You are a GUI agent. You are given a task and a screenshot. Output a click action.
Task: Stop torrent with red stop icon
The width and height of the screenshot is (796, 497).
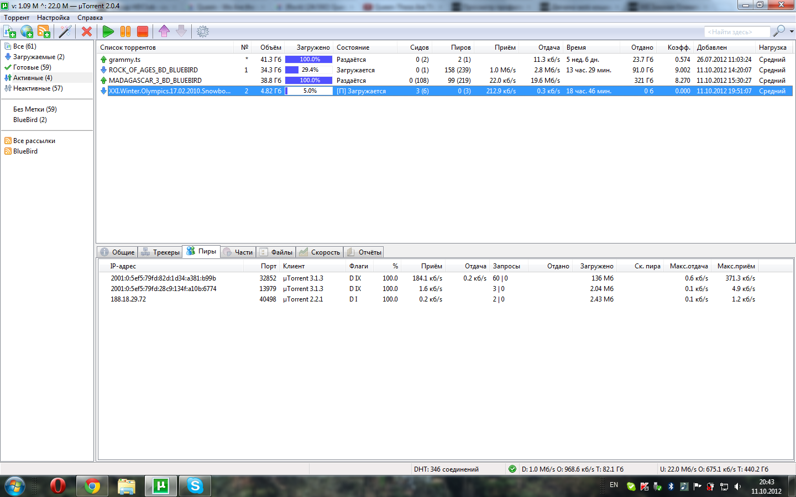pos(143,31)
